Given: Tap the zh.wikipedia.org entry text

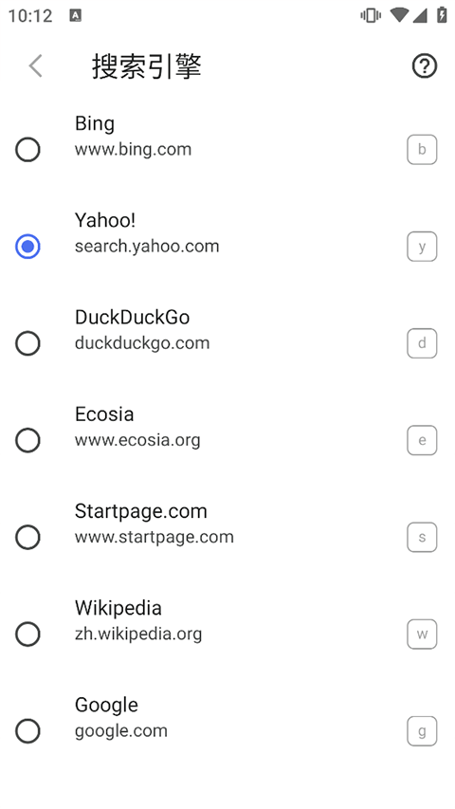Looking at the screenshot, I should click(x=138, y=634).
